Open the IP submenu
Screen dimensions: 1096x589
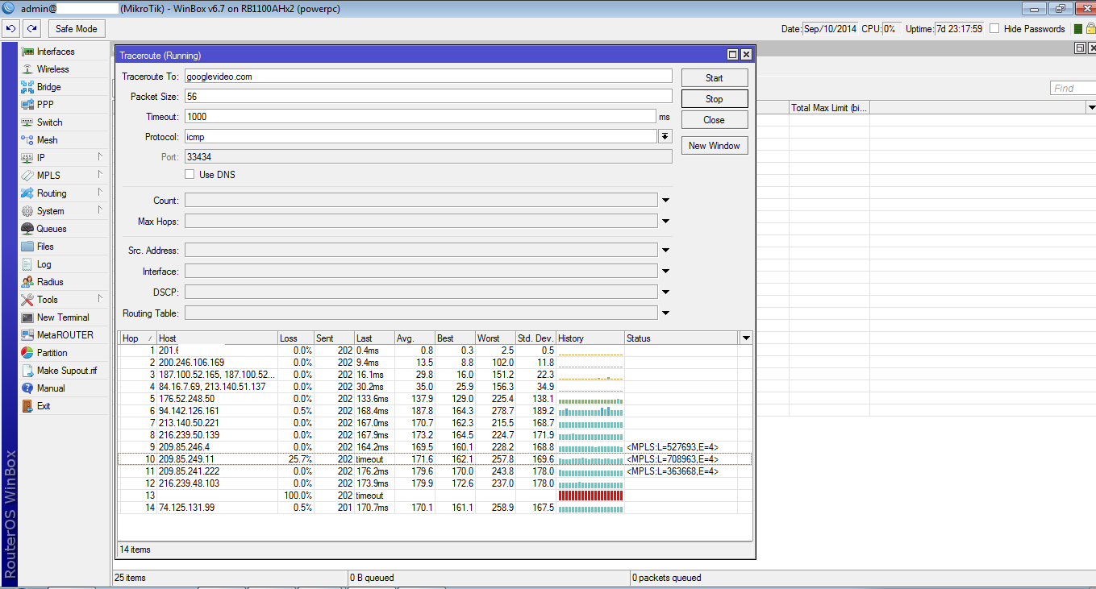pos(41,158)
